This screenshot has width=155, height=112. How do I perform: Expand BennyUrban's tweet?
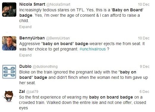point(26,55)
